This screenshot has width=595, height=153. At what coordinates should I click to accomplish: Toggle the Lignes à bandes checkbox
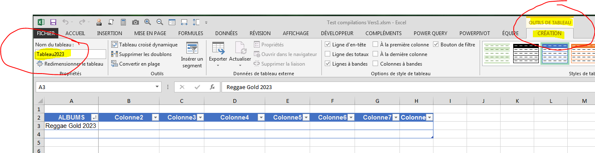(x=328, y=64)
